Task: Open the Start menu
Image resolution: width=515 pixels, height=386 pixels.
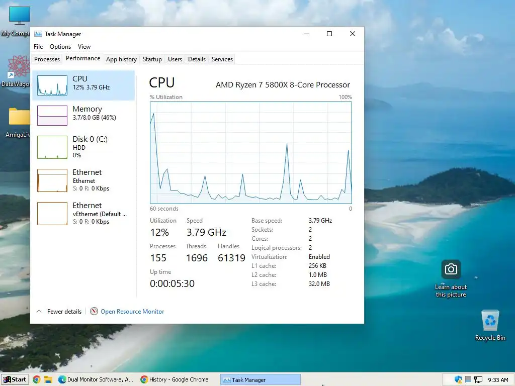Action: (15, 379)
